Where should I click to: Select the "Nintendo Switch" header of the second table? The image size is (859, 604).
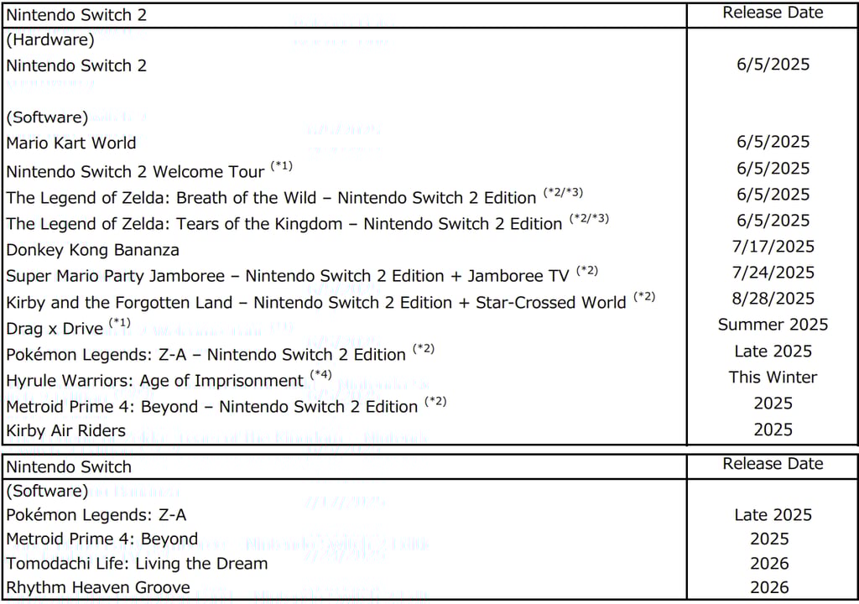(x=69, y=467)
